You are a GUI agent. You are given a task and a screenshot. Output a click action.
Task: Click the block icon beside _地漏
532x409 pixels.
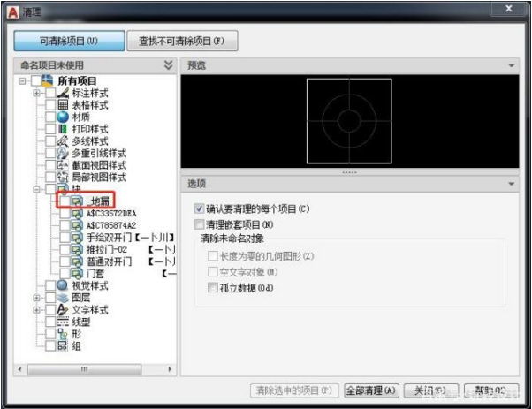[77, 201]
